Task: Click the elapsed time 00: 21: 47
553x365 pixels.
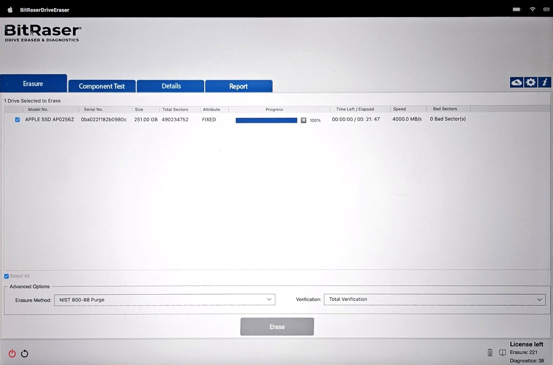Action: pos(368,119)
